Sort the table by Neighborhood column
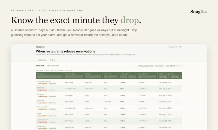This screenshot has width=218, height=130. point(70,74)
